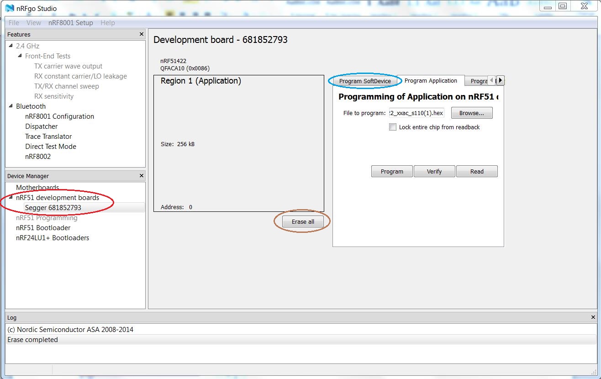This screenshot has height=379, width=601.
Task: Switch to the Program SoftDevice tab
Action: pyautogui.click(x=365, y=81)
